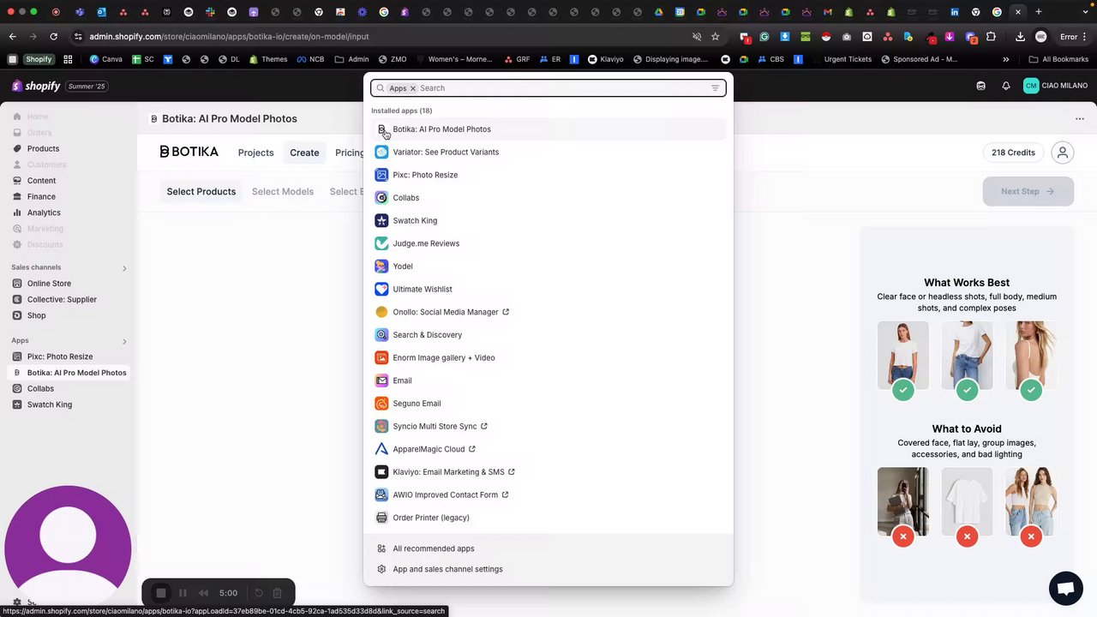
Task: Remove the Apps filter chip from search
Action: (412, 88)
